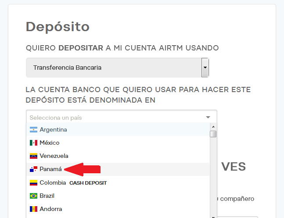Click the Panamá flag icon
284x218 pixels.
coord(33,169)
